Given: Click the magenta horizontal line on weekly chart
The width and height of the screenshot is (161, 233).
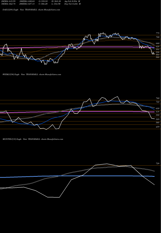Looking at the screenshot, I should [x=77, y=112].
